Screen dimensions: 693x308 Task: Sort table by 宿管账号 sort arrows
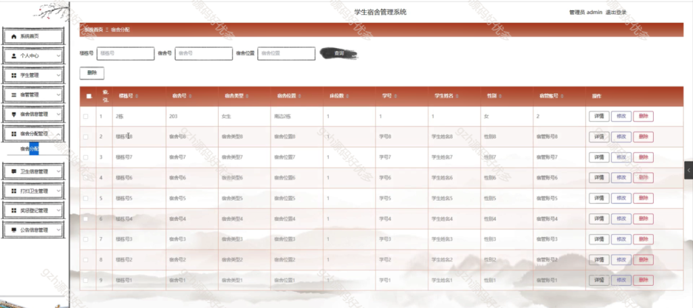click(562, 96)
